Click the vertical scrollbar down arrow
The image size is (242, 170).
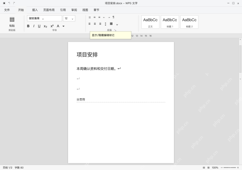(x=240, y=79)
